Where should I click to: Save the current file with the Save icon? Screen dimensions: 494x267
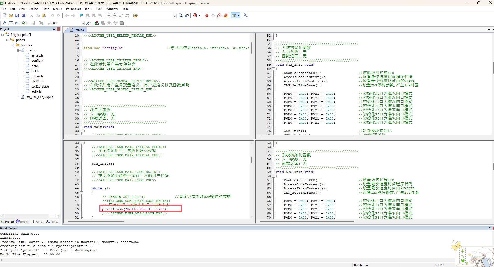17,16
